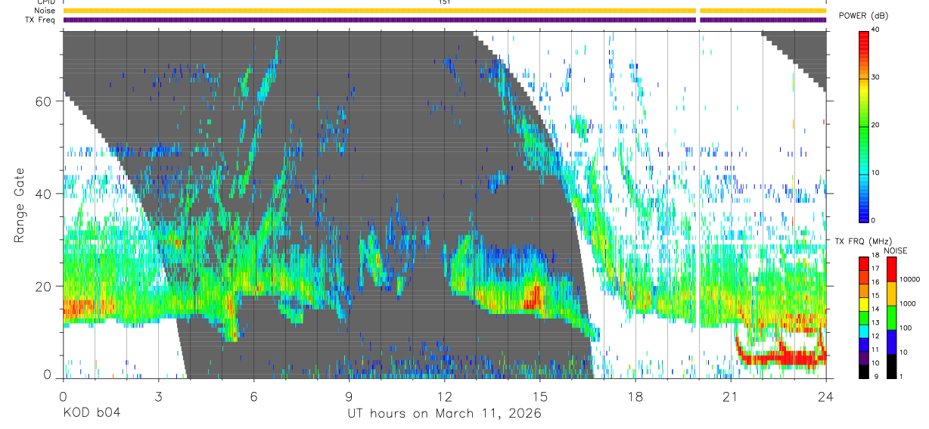The image size is (929, 429).
Task: Click the '1000' NOISE scale value
Action: point(908,303)
